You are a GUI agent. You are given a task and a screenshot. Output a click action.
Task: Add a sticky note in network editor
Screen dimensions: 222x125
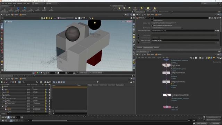[x=209, y=58]
